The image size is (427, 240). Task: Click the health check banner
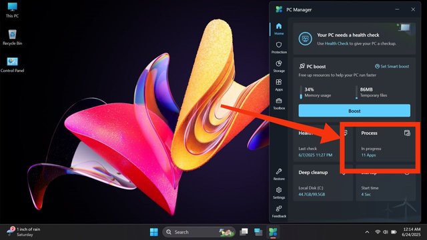point(354,39)
